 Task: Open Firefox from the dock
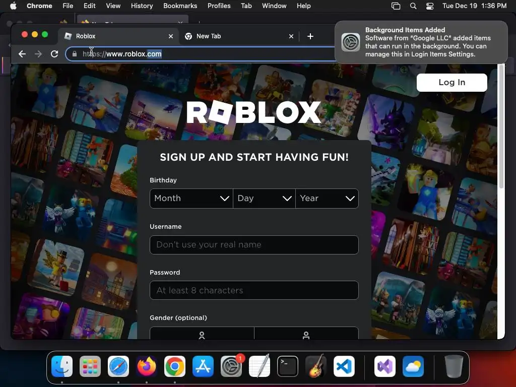click(147, 366)
